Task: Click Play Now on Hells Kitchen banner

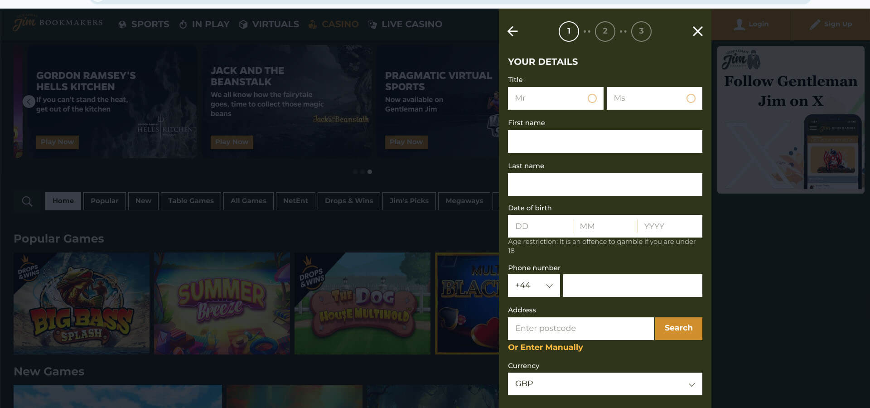Action: click(58, 142)
